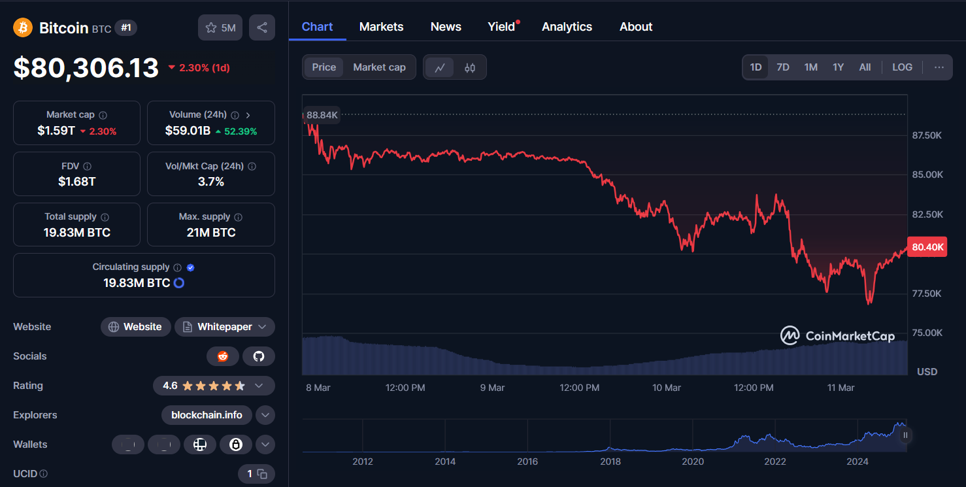
Task: Open the News tab
Action: [x=446, y=27]
